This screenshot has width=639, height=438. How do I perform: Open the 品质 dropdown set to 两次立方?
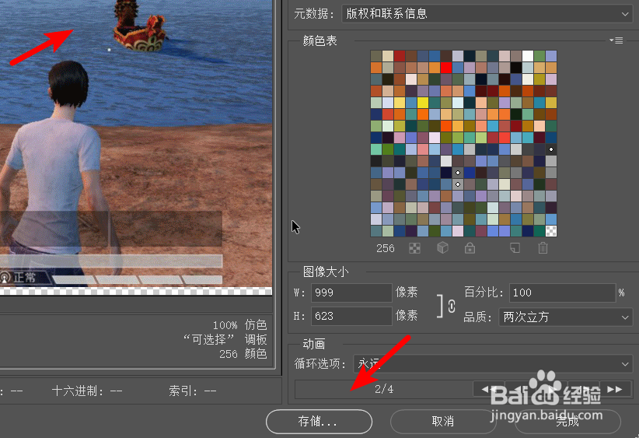pos(566,317)
